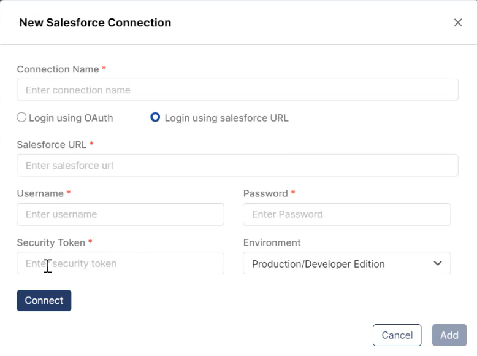Choose Login using salesforce URL radio option

(155, 117)
